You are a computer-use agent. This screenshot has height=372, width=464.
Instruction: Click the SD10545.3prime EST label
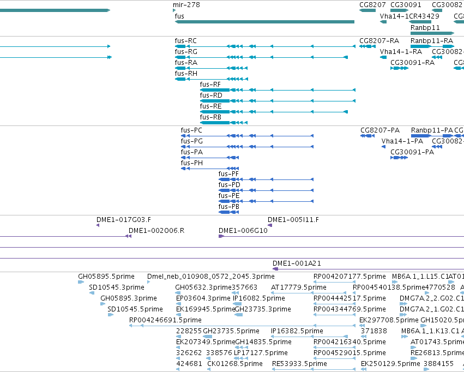pos(117,287)
